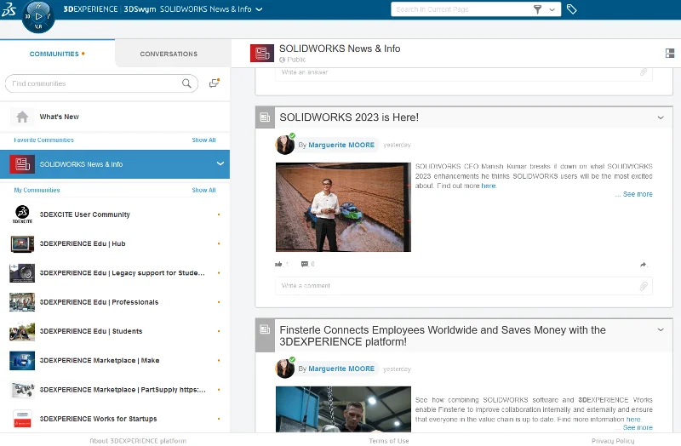Open the 3DEXPERIENCE compass
This screenshot has height=446, width=681.
pyautogui.click(x=37, y=16)
